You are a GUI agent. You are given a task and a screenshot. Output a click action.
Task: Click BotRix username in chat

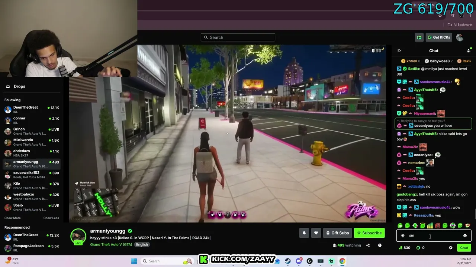[414, 69]
